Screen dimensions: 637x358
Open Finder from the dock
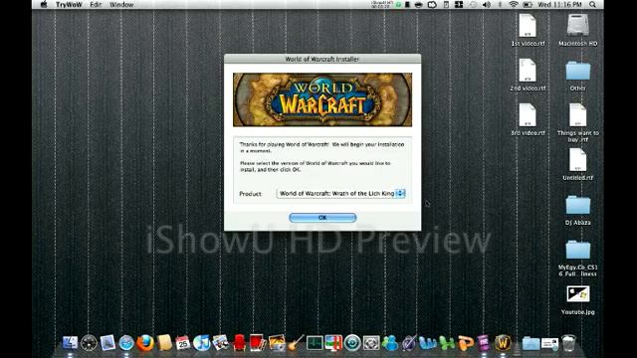coord(70,343)
